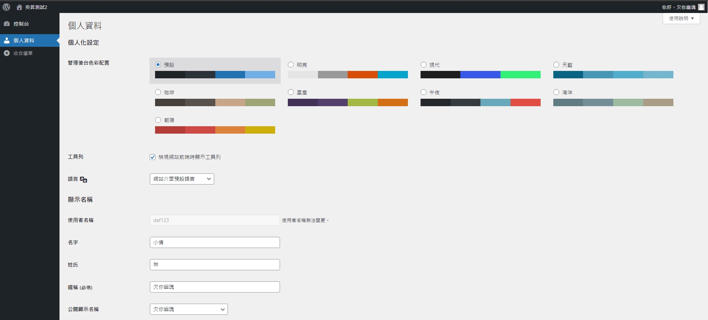Choose the 午夜 color scheme option
Viewport: 708px width, 320px height.
point(424,92)
